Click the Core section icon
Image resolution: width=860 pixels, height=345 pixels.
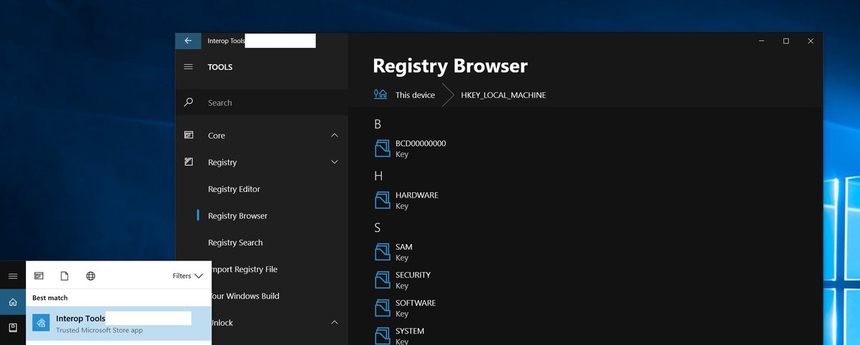188,135
